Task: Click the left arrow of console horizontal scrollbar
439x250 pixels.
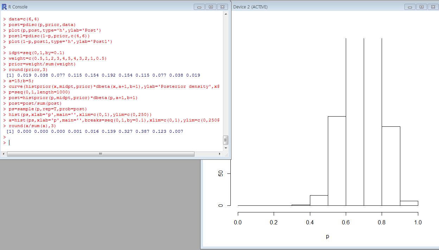Action: [4, 154]
